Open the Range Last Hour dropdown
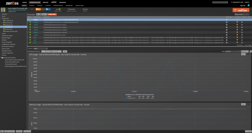Viewport: 252px width, 133px height. pos(233,51)
